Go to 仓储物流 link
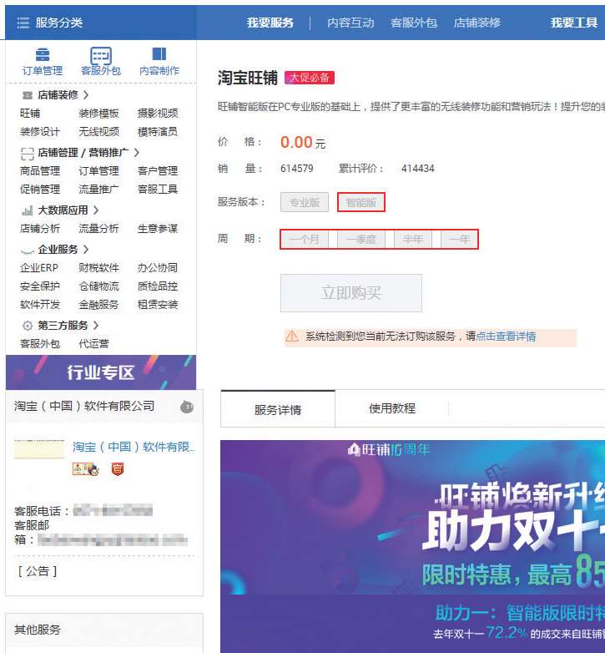The height and width of the screenshot is (653, 605). (x=98, y=286)
